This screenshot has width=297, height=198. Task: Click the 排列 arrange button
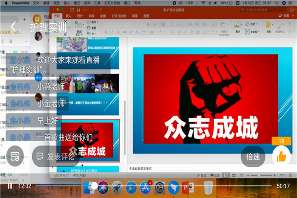[x=268, y=27]
